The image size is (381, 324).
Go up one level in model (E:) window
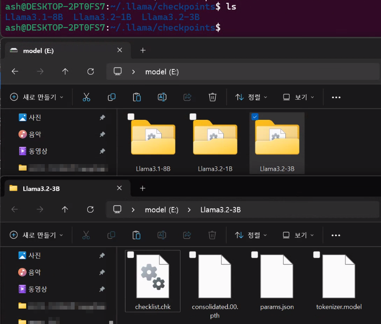pos(65,71)
